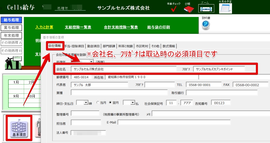Switch to the 勤怠項目 tab
Viewport: 270px width, 143px height.
pos(93,46)
